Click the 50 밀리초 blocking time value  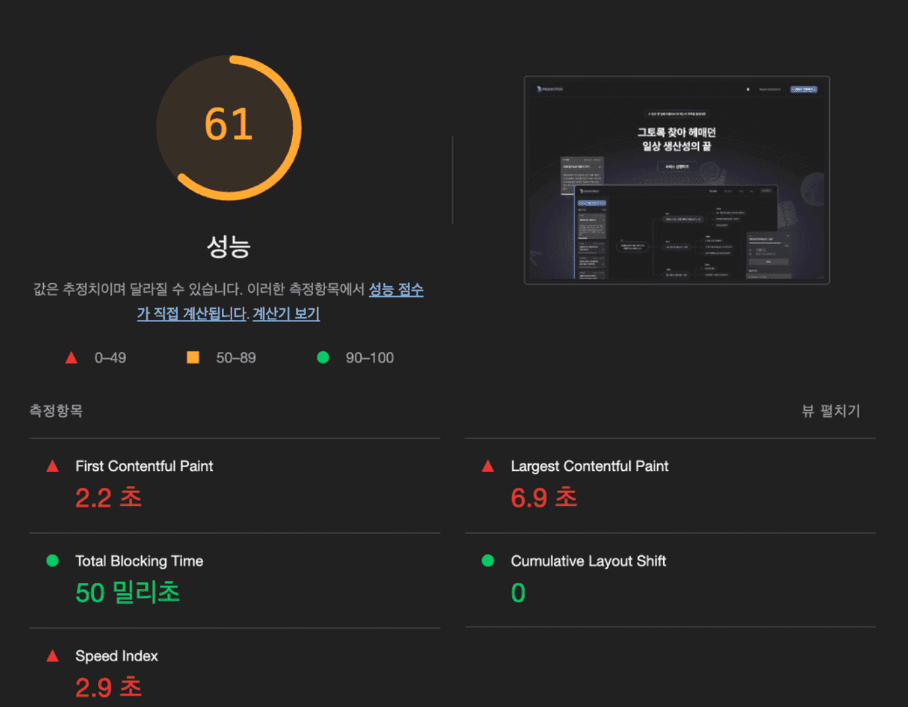pos(127,592)
